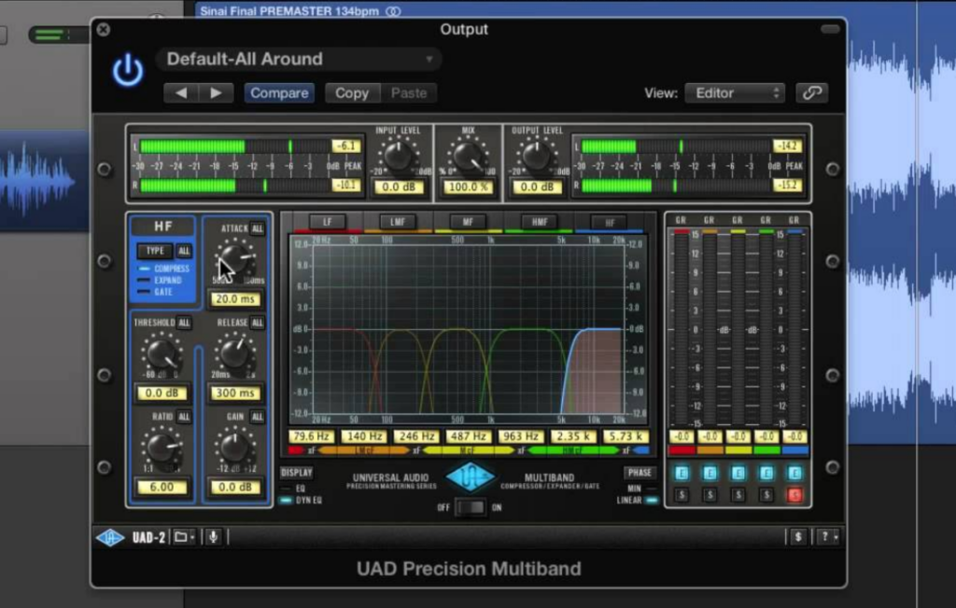Click the Compare button
The width and height of the screenshot is (956, 608).
[x=279, y=93]
